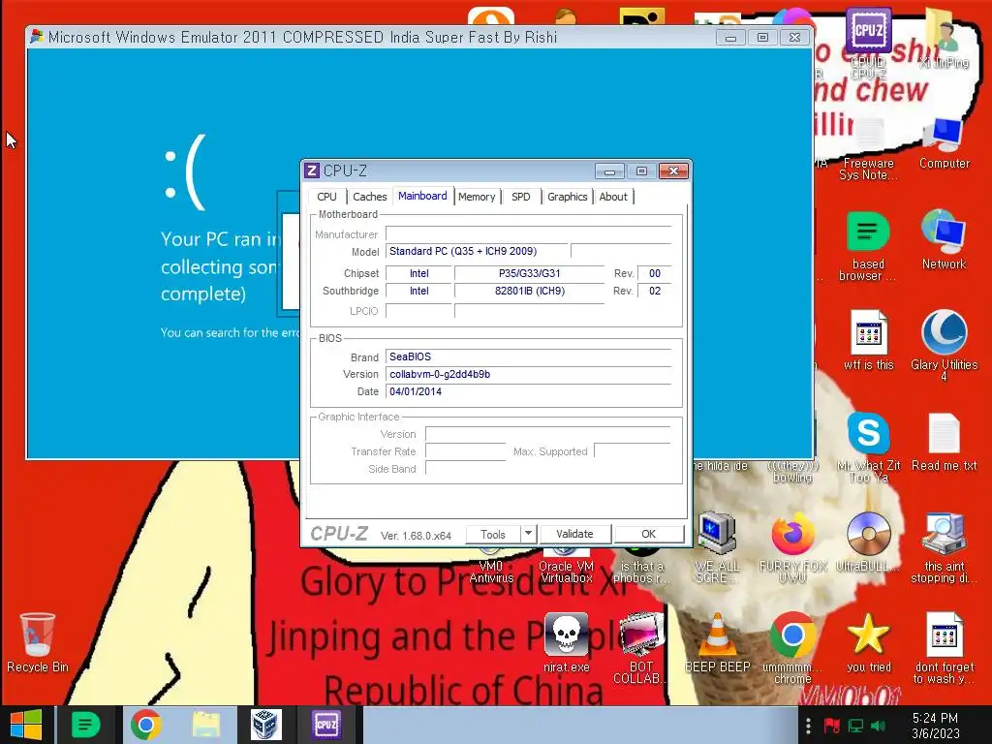This screenshot has height=744, width=992.
Task: Open the Read me.txt file icon
Action: coord(944,442)
